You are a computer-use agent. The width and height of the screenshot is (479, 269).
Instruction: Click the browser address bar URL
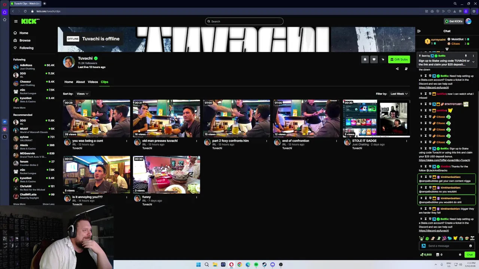coord(48,11)
